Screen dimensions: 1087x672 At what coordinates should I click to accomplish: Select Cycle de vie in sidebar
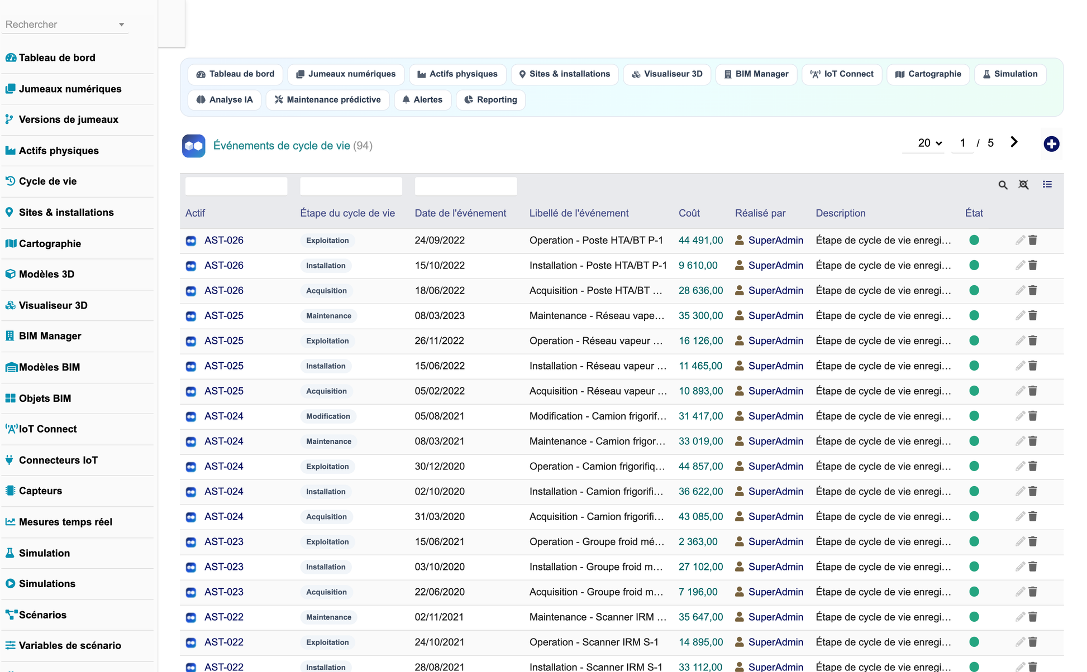(x=47, y=181)
